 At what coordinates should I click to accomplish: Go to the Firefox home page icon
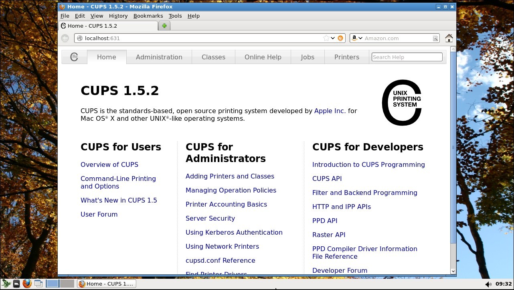coord(449,38)
